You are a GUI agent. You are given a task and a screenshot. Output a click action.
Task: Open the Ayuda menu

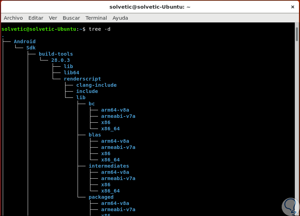coord(120,18)
